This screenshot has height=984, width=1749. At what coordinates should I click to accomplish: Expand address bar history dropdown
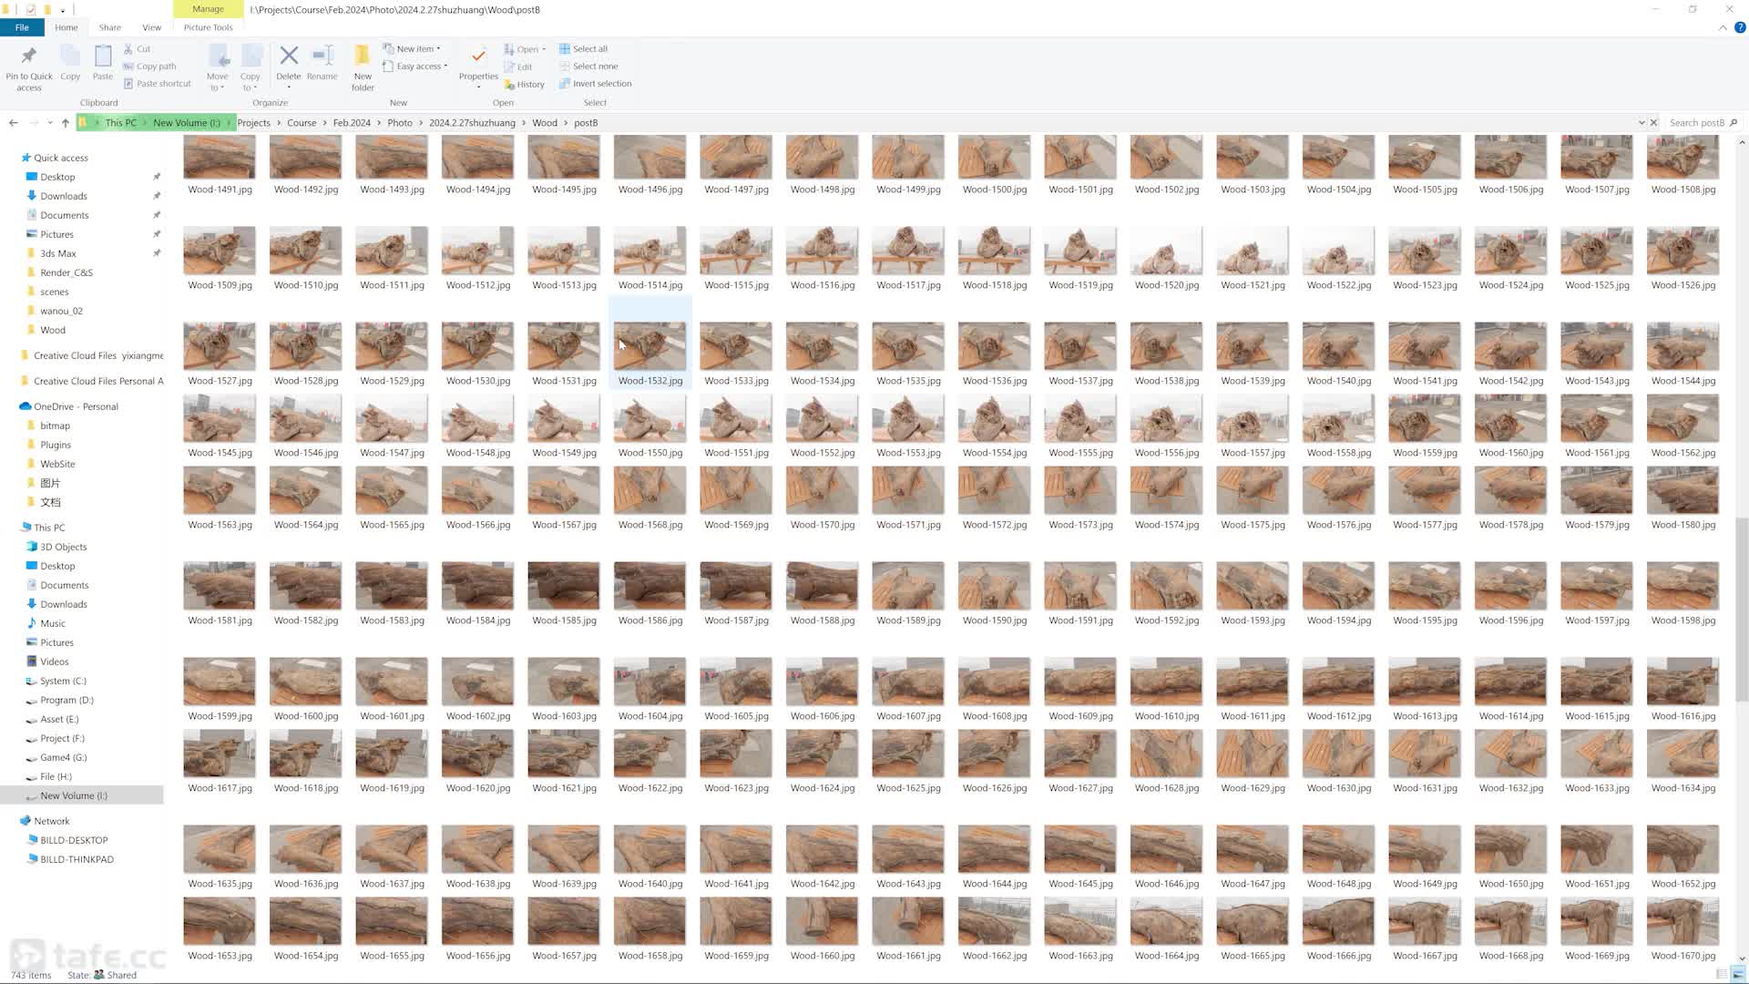click(x=1642, y=123)
